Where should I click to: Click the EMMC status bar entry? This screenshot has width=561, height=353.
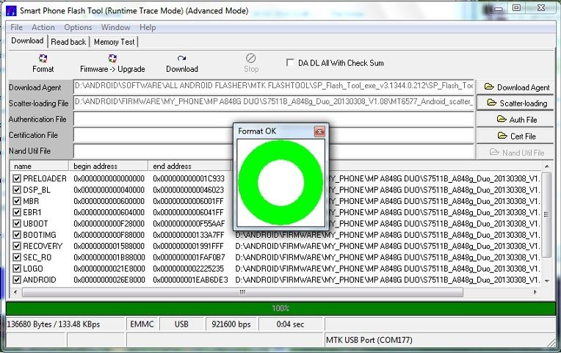142,324
